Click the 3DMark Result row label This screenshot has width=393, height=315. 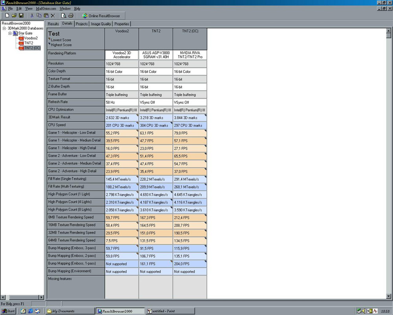76,117
